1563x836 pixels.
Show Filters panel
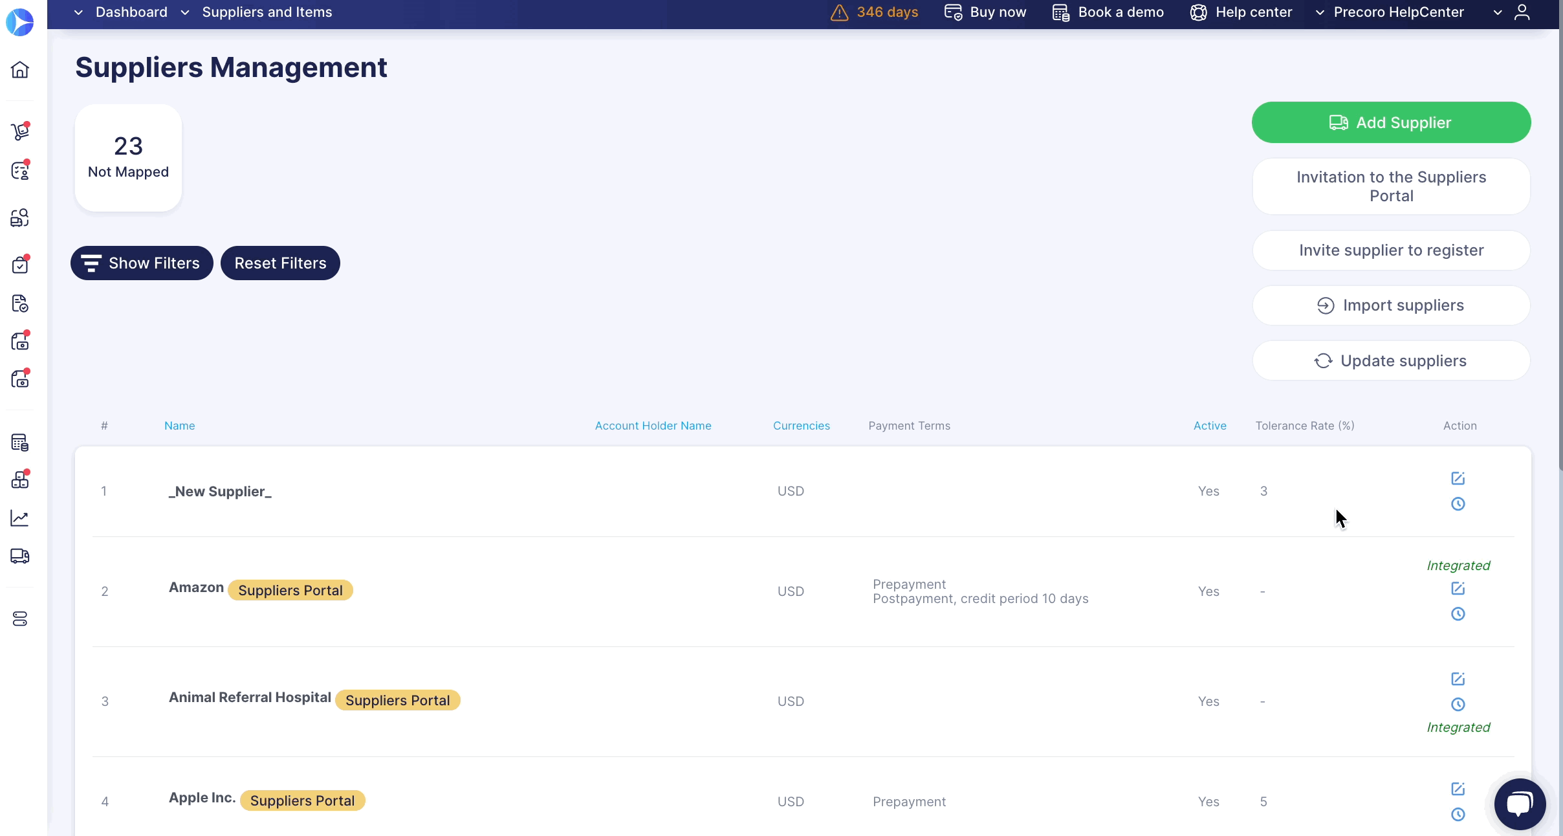[x=142, y=263]
